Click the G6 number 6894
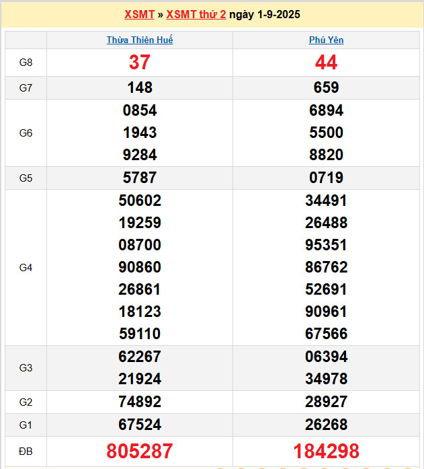 (326, 110)
